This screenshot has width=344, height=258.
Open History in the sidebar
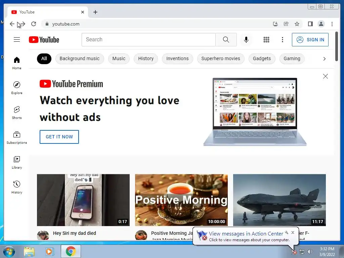(17, 187)
